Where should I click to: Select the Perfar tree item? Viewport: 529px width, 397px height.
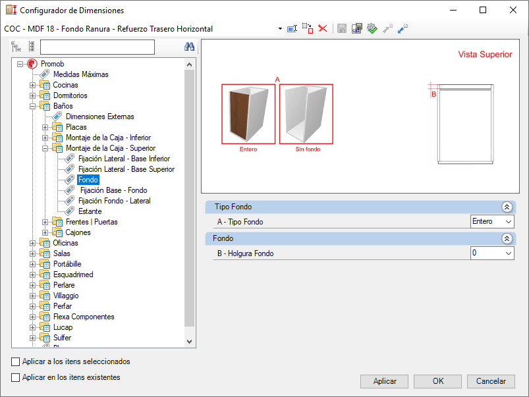(x=63, y=306)
